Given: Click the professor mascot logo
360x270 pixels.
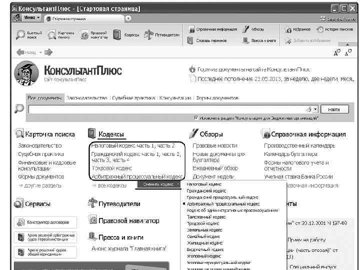Looking at the screenshot, I should point(26,73).
